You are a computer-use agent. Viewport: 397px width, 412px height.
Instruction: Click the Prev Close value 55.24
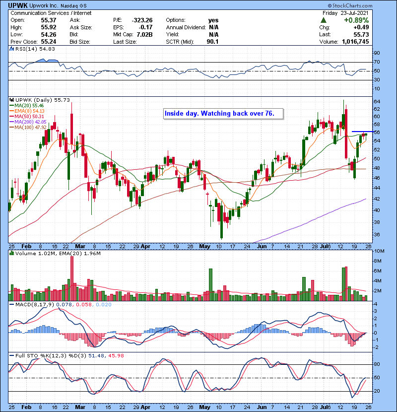49,42
